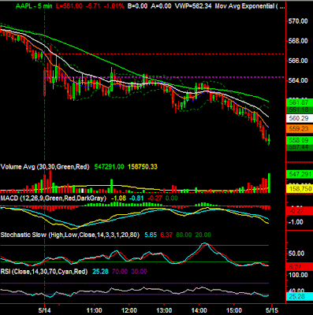Select the orange 559.23 price label
This screenshot has width=313, height=315.
(299, 128)
